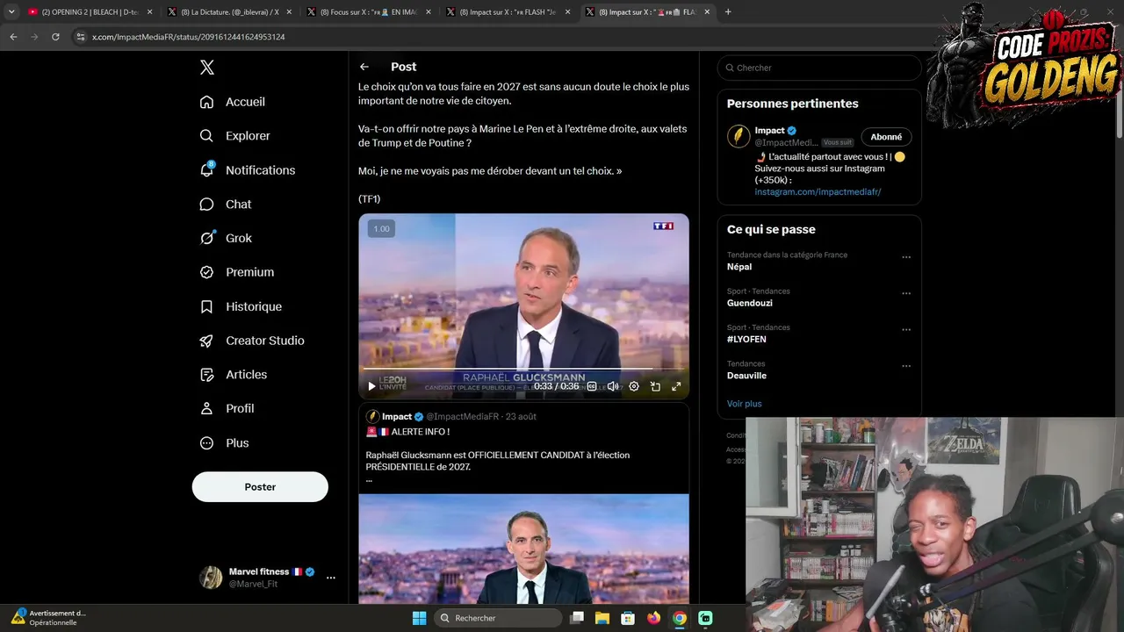The image size is (1124, 632).
Task: Go back in browser history
Action: [x=13, y=37]
